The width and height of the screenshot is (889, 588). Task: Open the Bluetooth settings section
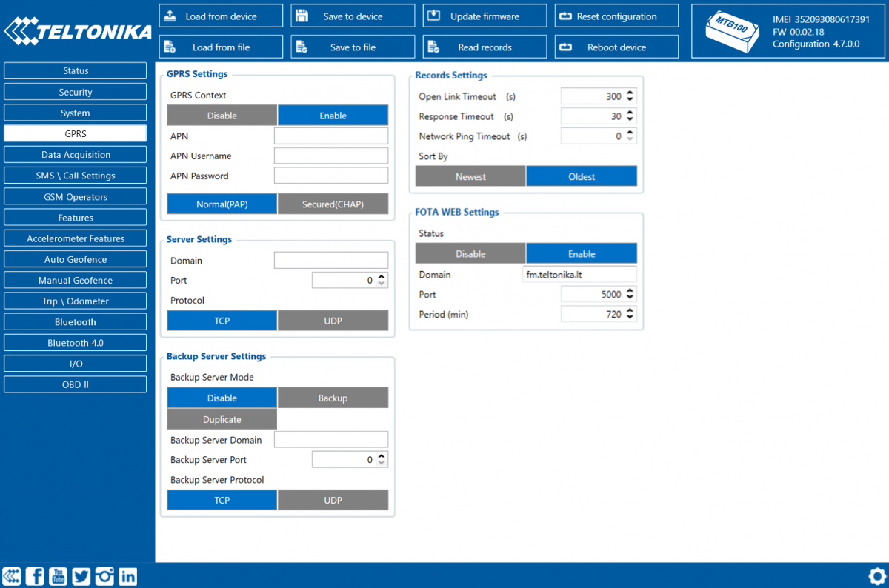(75, 321)
